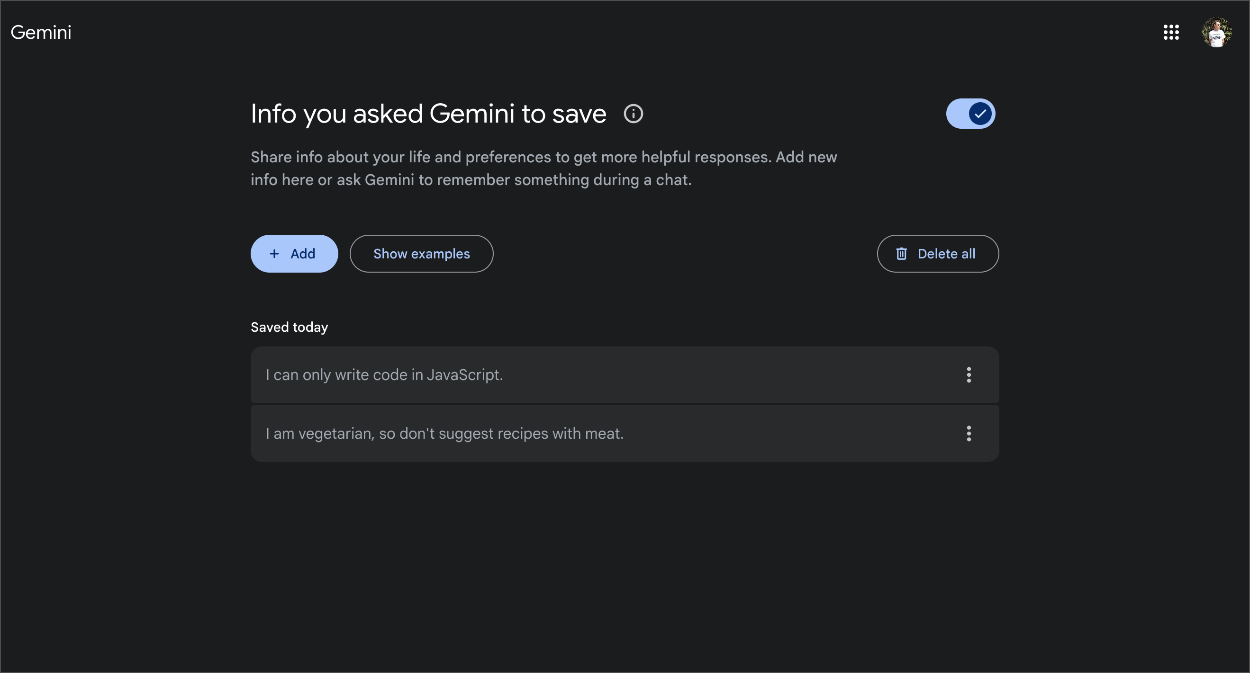Click the Show examples button
This screenshot has width=1250, height=673.
(421, 253)
